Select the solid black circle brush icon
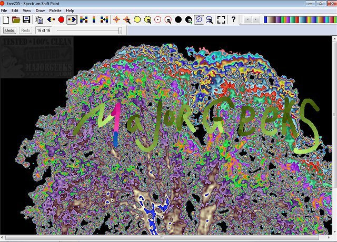This screenshot has height=242, width=337. click(x=178, y=19)
